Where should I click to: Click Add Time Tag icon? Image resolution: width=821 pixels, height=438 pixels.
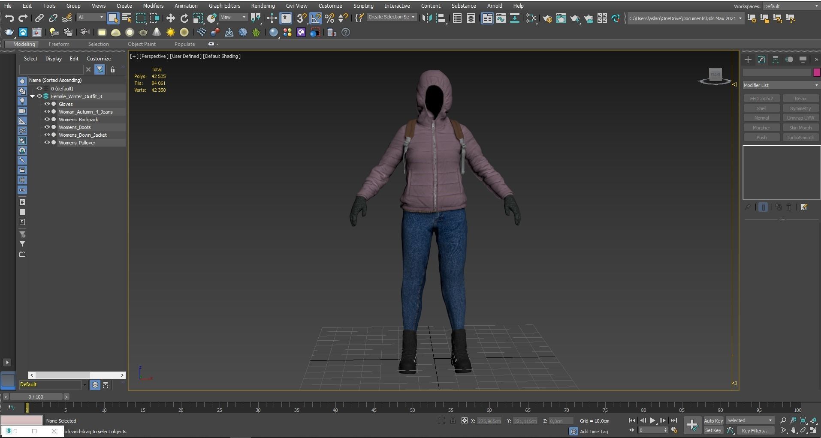[574, 431]
